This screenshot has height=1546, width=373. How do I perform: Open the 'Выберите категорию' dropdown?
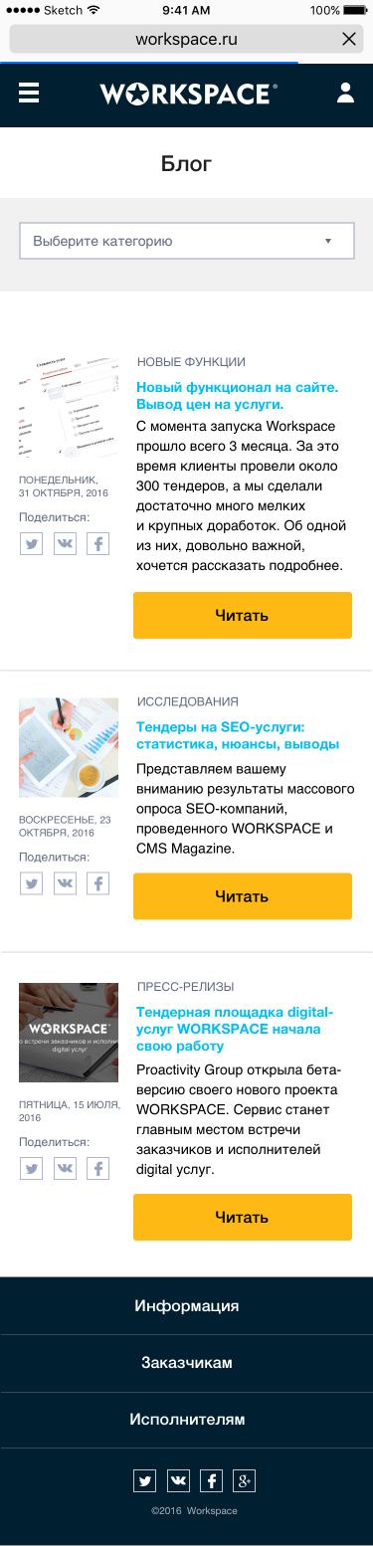tap(187, 241)
